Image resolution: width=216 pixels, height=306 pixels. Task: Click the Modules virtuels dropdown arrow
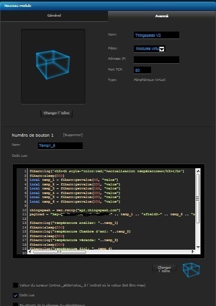click(161, 49)
